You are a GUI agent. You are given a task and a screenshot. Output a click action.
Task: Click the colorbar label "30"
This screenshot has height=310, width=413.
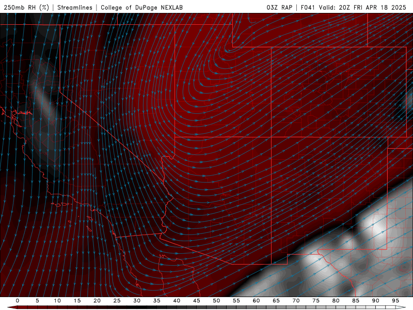point(137,301)
